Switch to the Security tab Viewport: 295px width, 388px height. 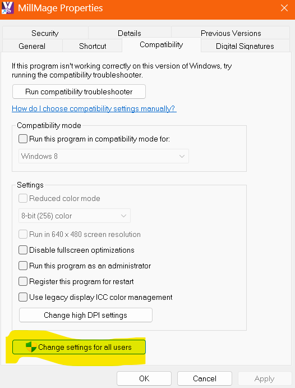click(x=45, y=33)
